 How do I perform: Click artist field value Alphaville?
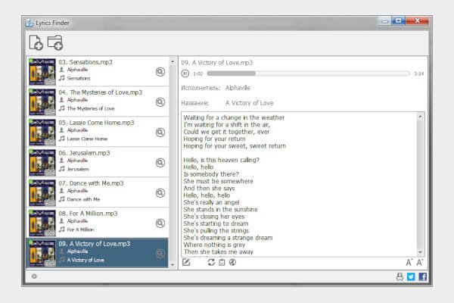(x=238, y=88)
